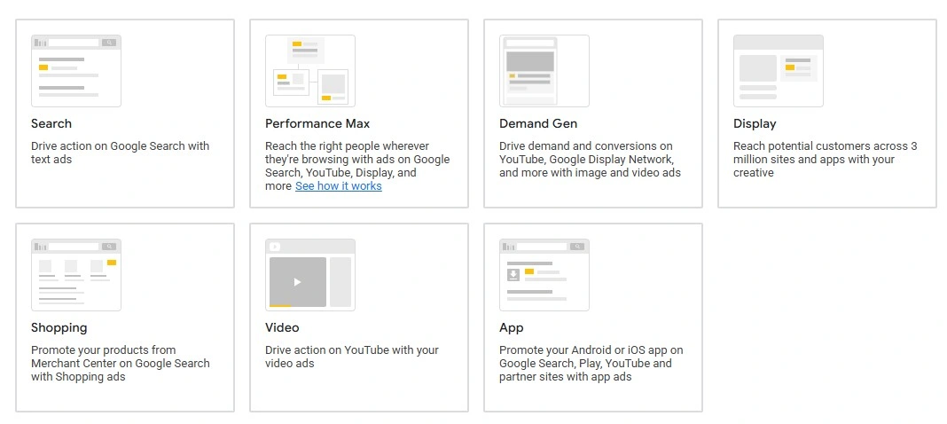
Task: Select the Search card title
Action: click(51, 124)
